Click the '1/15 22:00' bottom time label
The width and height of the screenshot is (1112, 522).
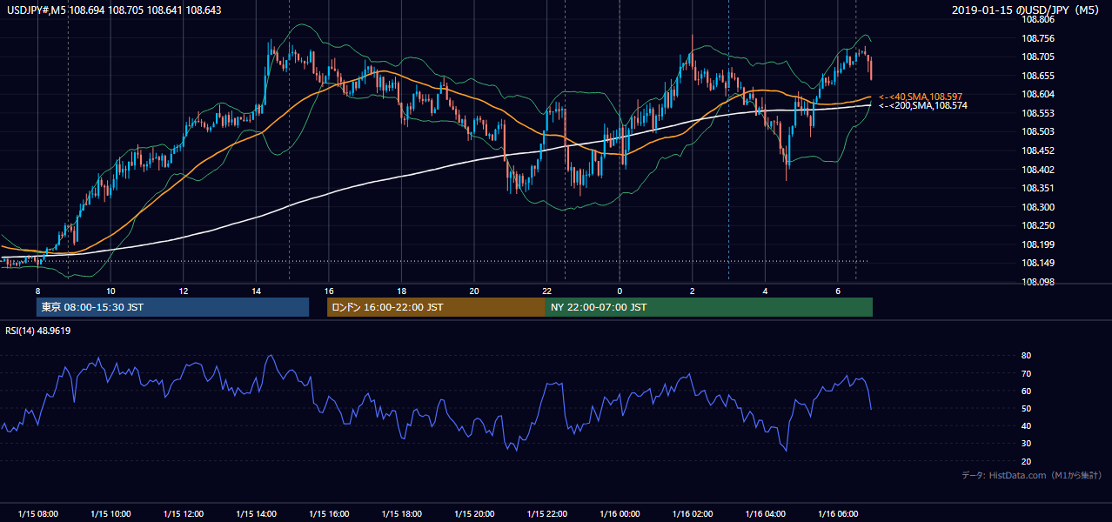pos(547,514)
